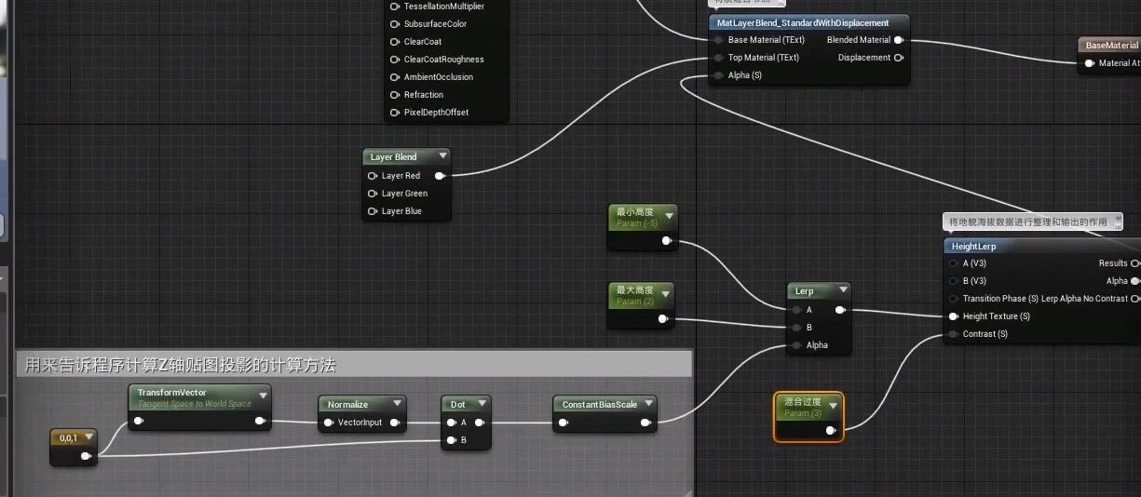This screenshot has height=497, width=1141.
Task: Click the ClearCoatRoughness input pin
Action: (395, 60)
